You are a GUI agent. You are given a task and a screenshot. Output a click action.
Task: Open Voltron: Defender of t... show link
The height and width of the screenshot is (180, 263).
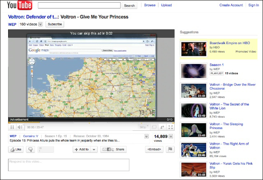click(34, 17)
